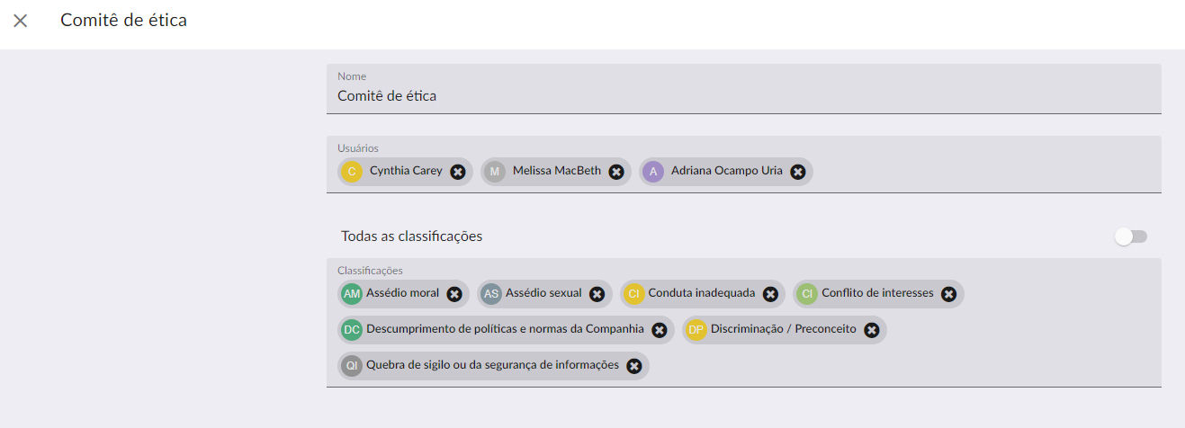Remove Conduta inadequada classification
This screenshot has width=1185, height=428.
[770, 294]
